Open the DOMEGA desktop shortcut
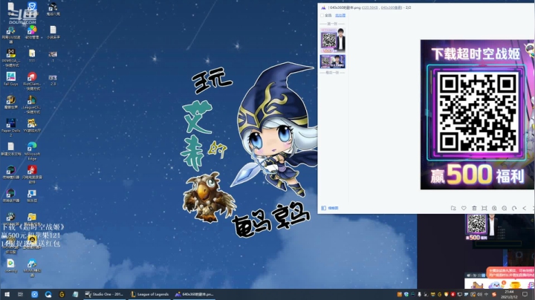Screen dimensions: 535x300 10,57
